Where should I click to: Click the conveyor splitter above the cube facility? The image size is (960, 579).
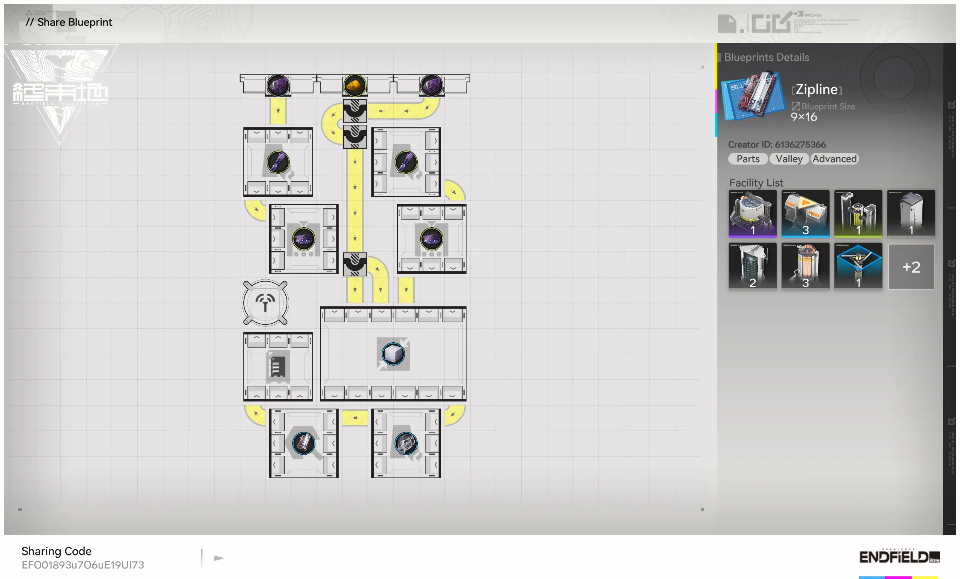pyautogui.click(x=354, y=264)
